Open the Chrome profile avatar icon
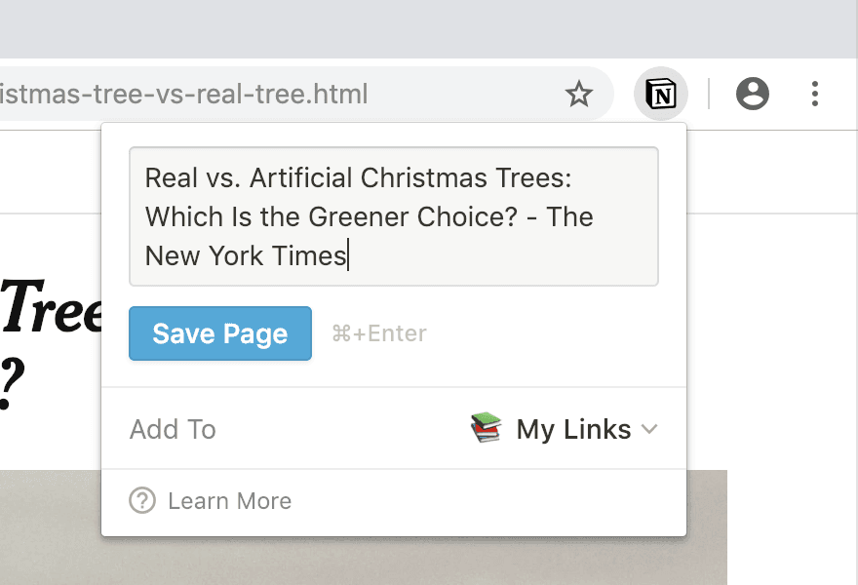858x585 pixels. pyautogui.click(x=752, y=94)
